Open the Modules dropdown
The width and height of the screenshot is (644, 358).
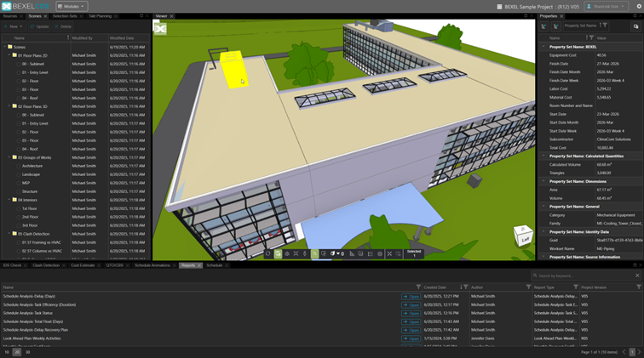[72, 6]
